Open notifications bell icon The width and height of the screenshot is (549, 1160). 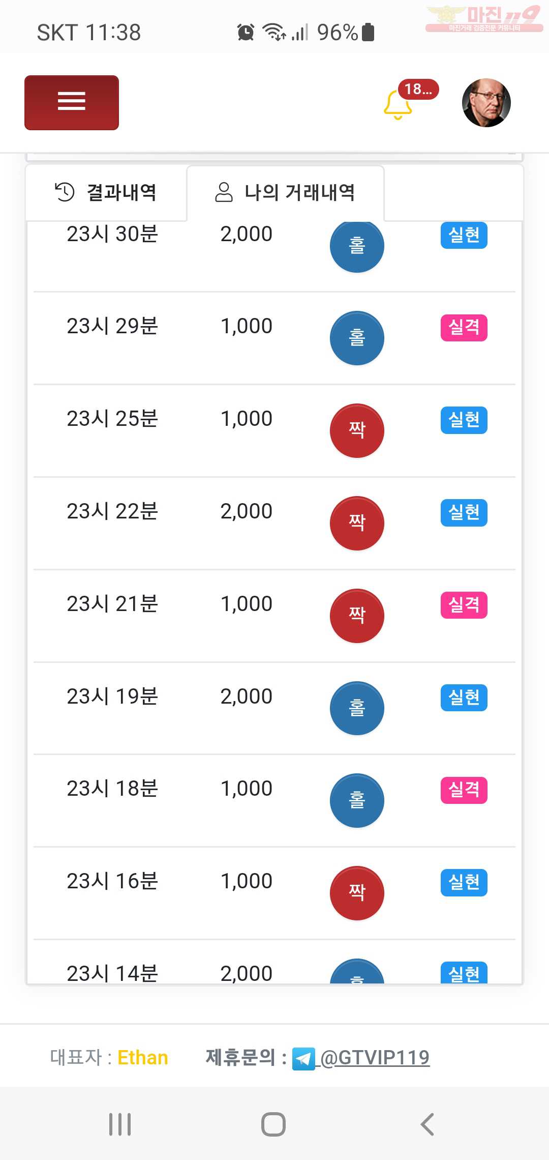pyautogui.click(x=398, y=104)
